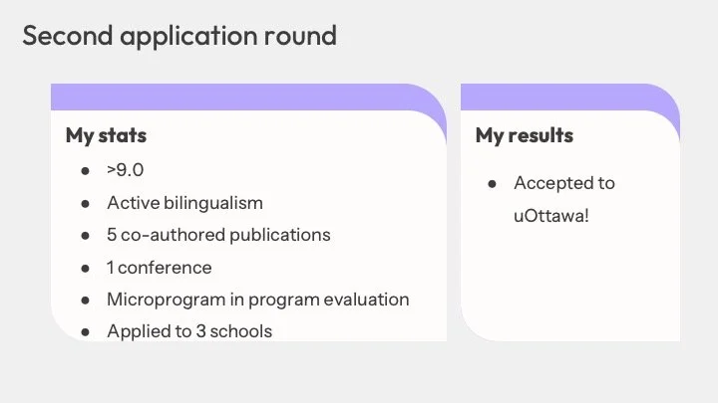
Task: Click the 'uOttawa!' text
Action: [550, 216]
